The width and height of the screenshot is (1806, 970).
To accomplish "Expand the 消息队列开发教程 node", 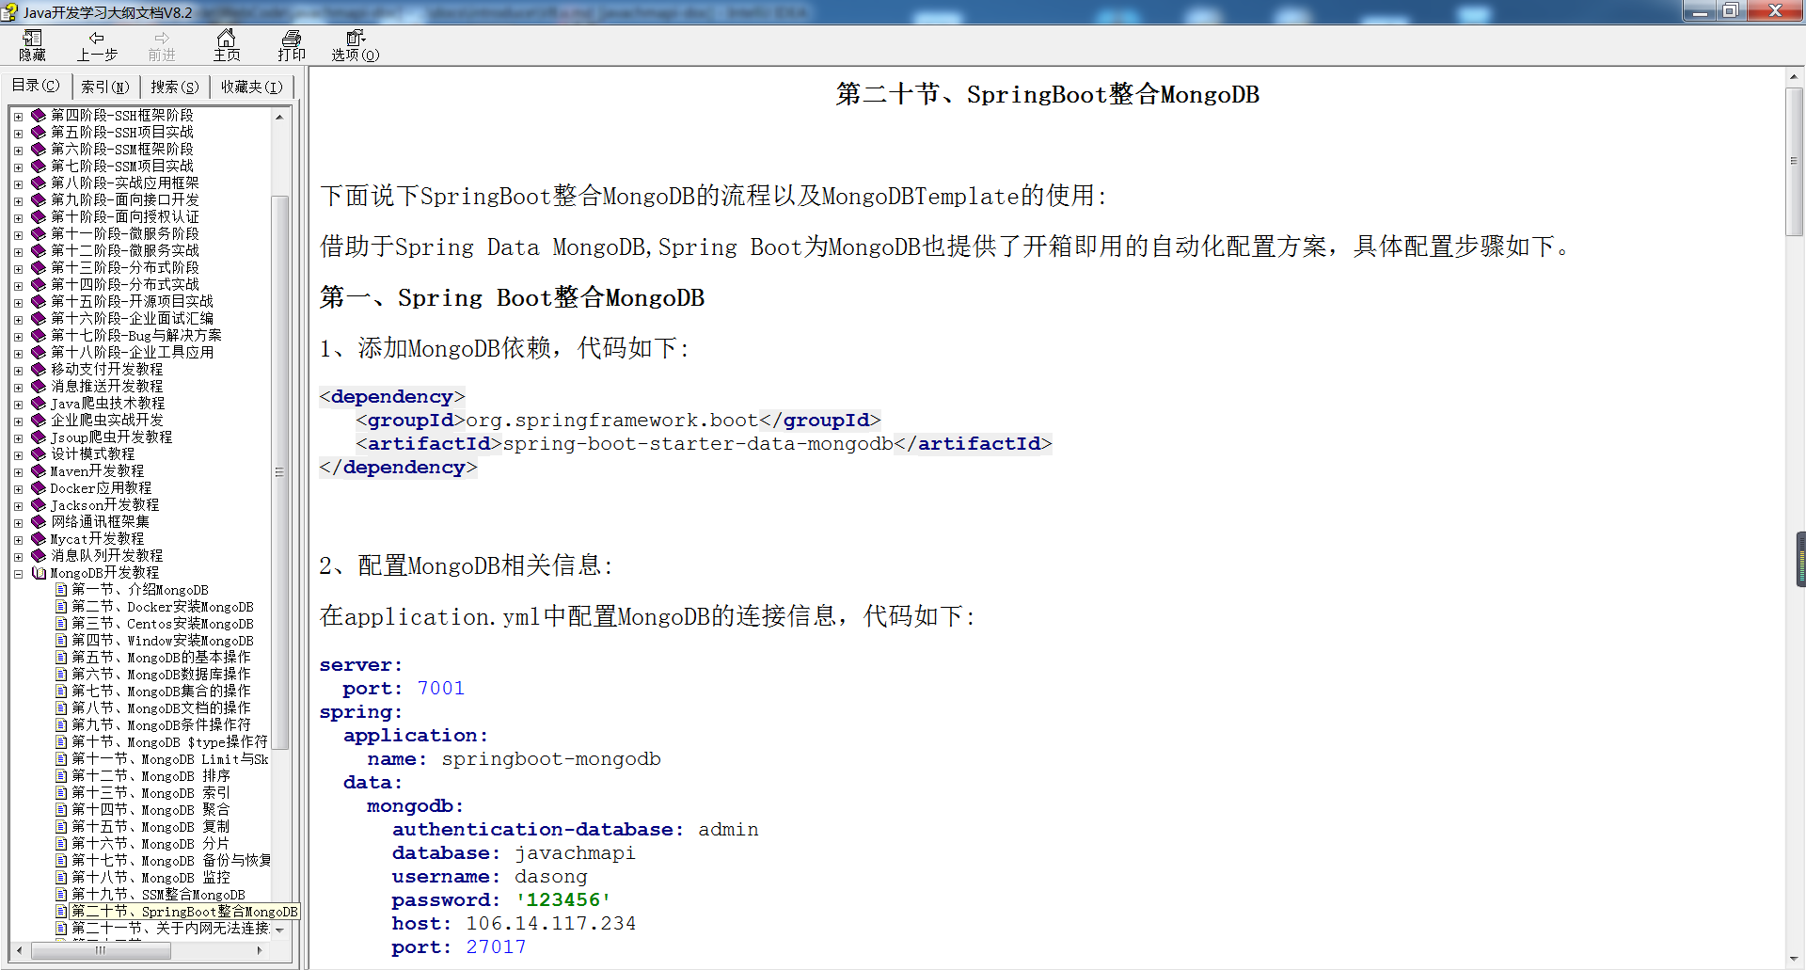I will pos(18,556).
